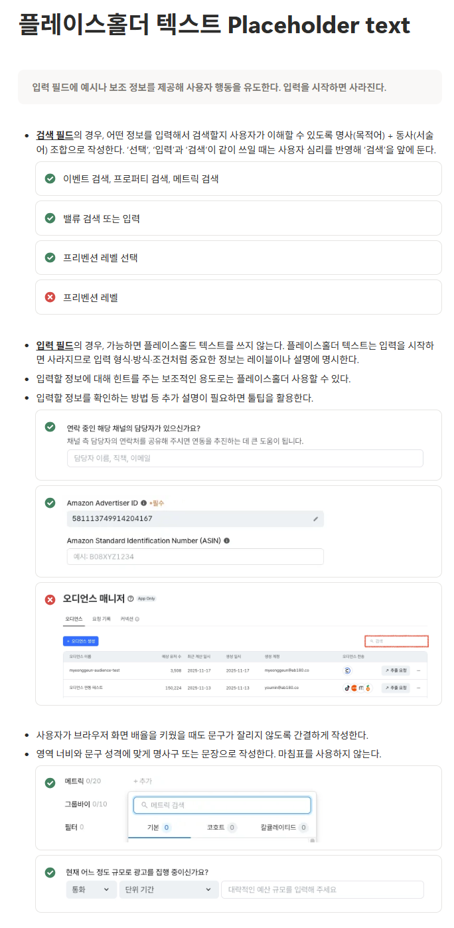This screenshot has width=454, height=928.
Task: Open the 통화 currency dropdown
Action: 91,889
